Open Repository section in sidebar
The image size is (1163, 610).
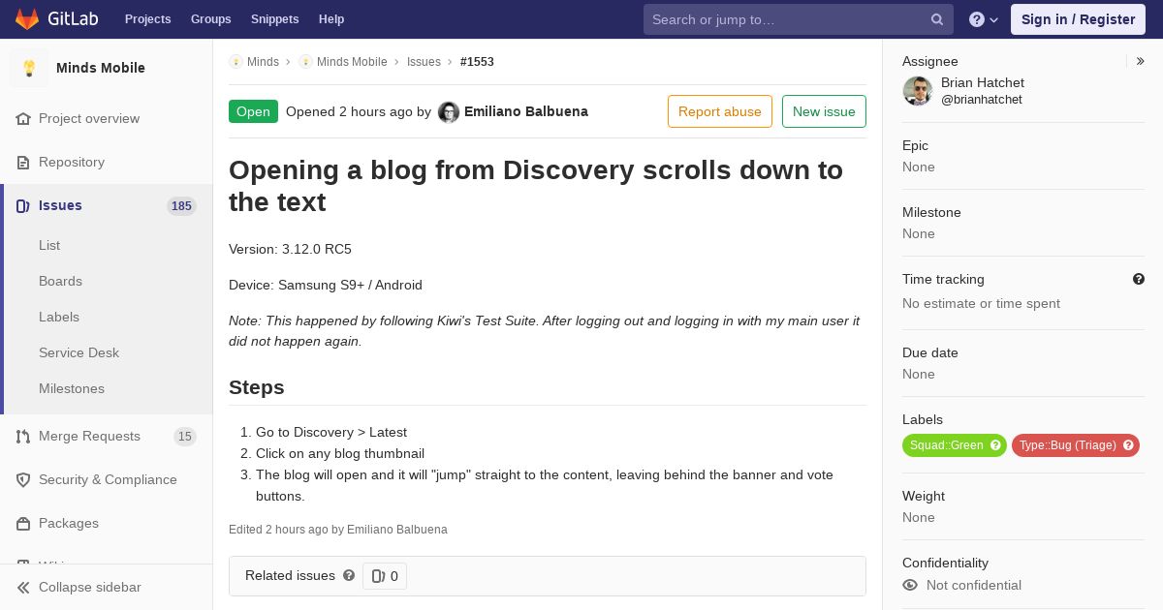[x=72, y=162]
